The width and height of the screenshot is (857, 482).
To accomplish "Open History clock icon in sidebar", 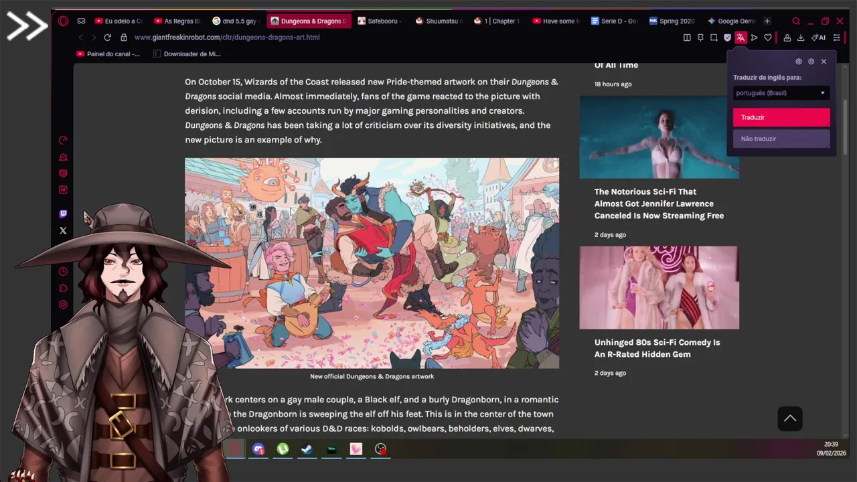I will tap(63, 272).
